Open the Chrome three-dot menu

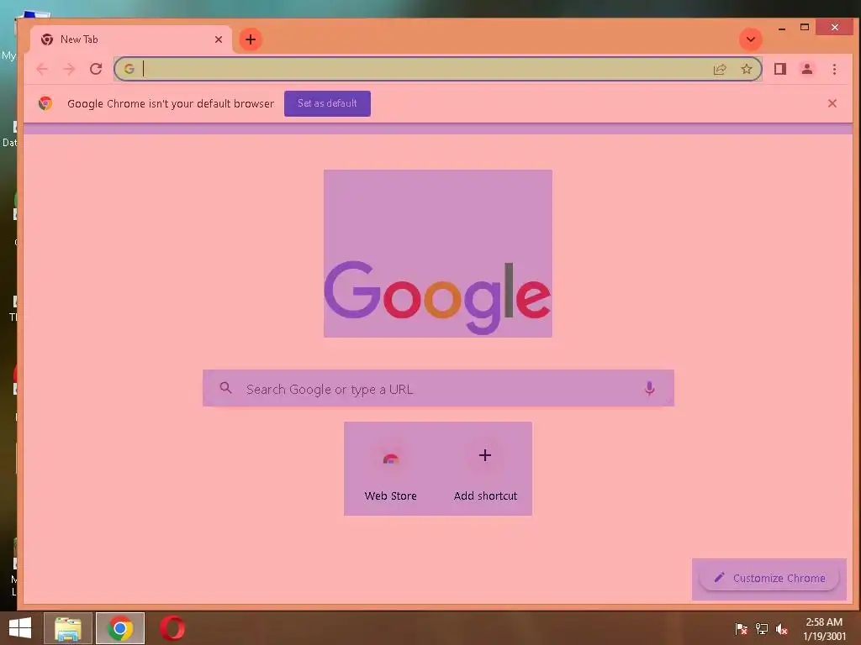pos(834,69)
